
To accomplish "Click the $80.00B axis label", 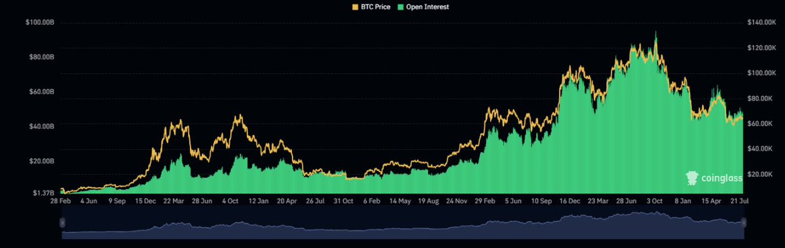I will [41, 58].
